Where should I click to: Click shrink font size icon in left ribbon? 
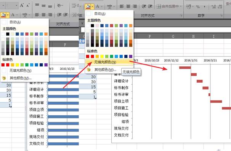click(x=28, y=6)
